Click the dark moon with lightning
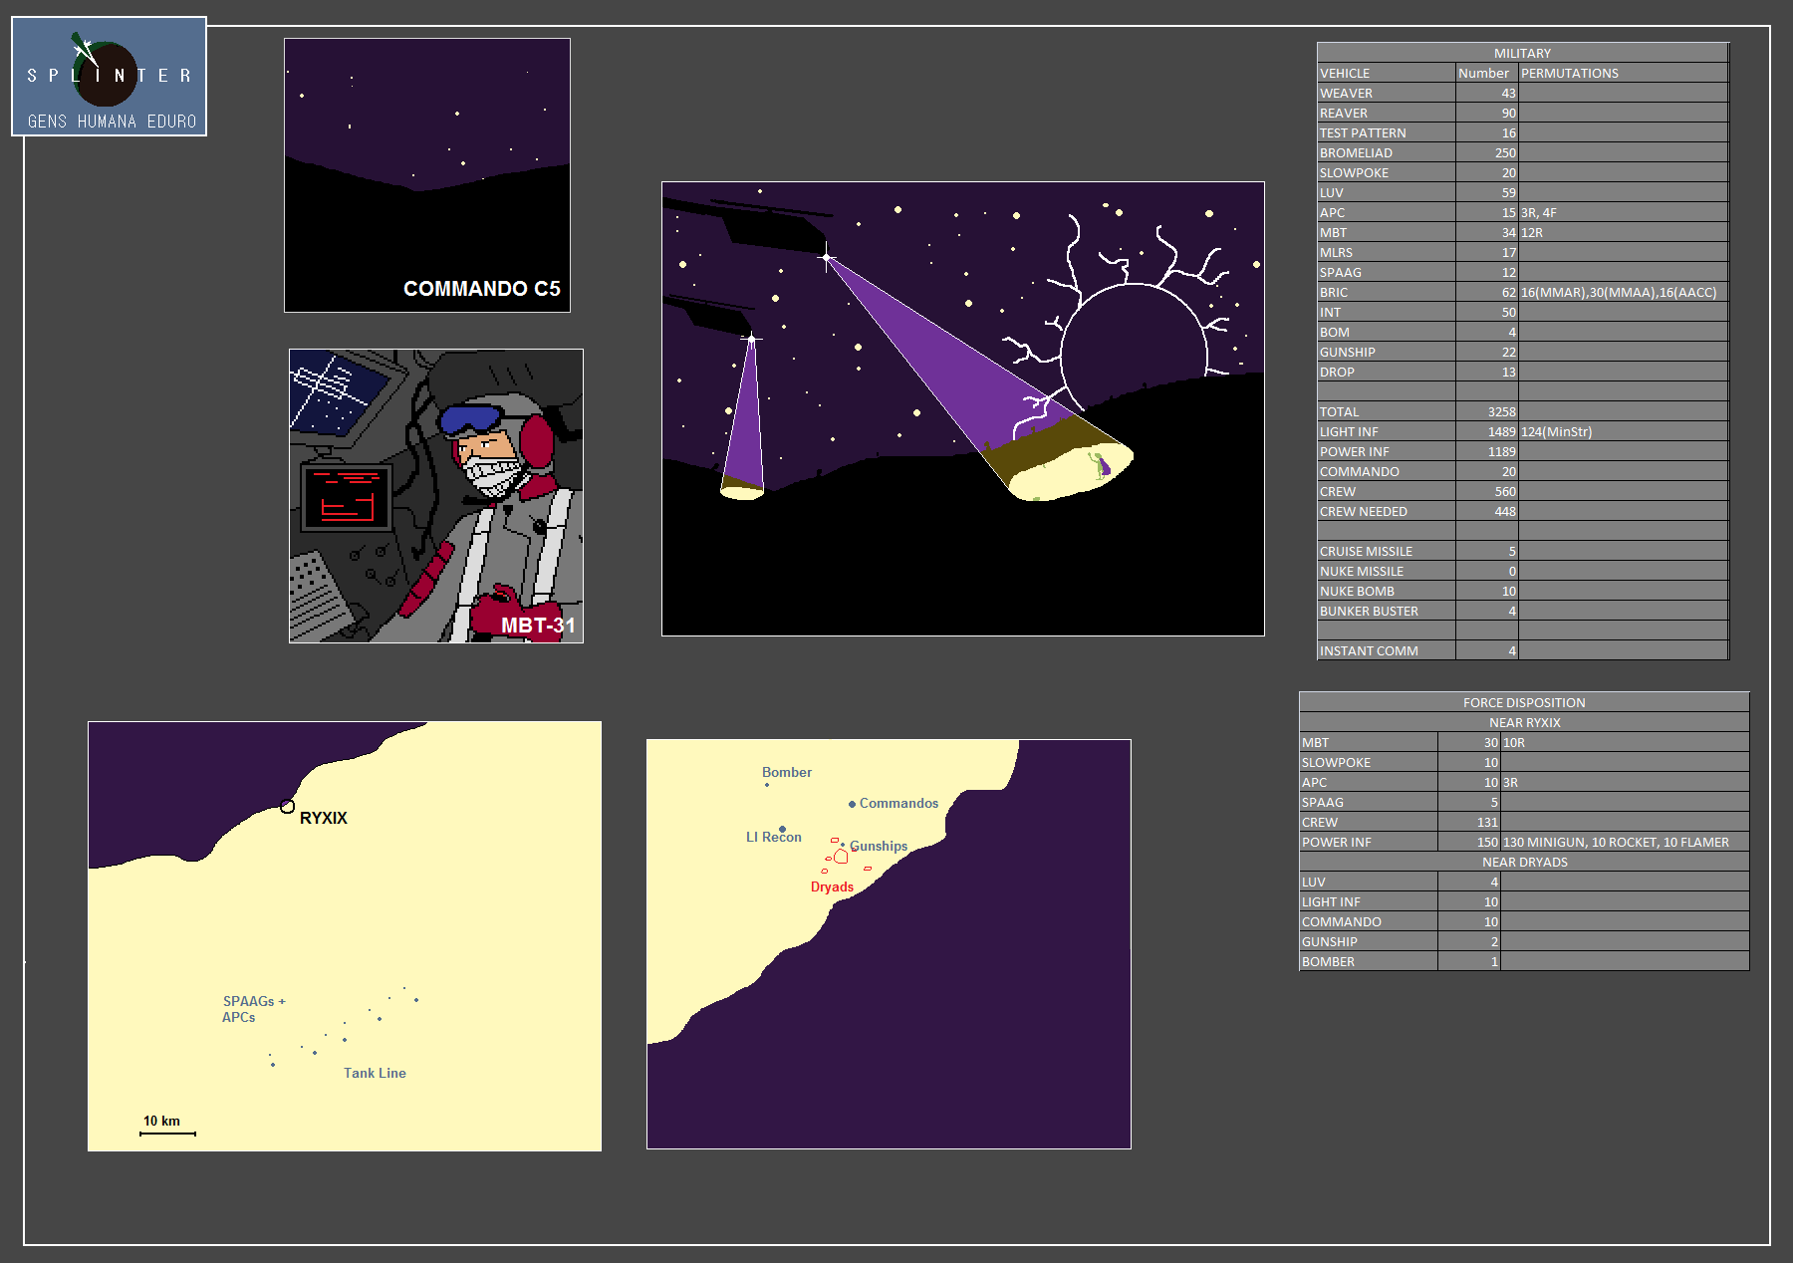 click(x=1133, y=351)
